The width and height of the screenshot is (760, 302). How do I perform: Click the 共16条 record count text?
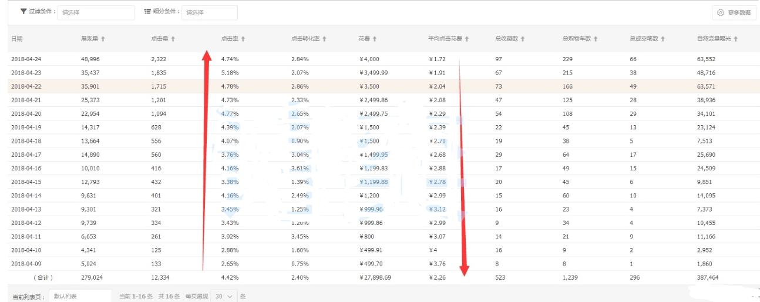pos(169,296)
